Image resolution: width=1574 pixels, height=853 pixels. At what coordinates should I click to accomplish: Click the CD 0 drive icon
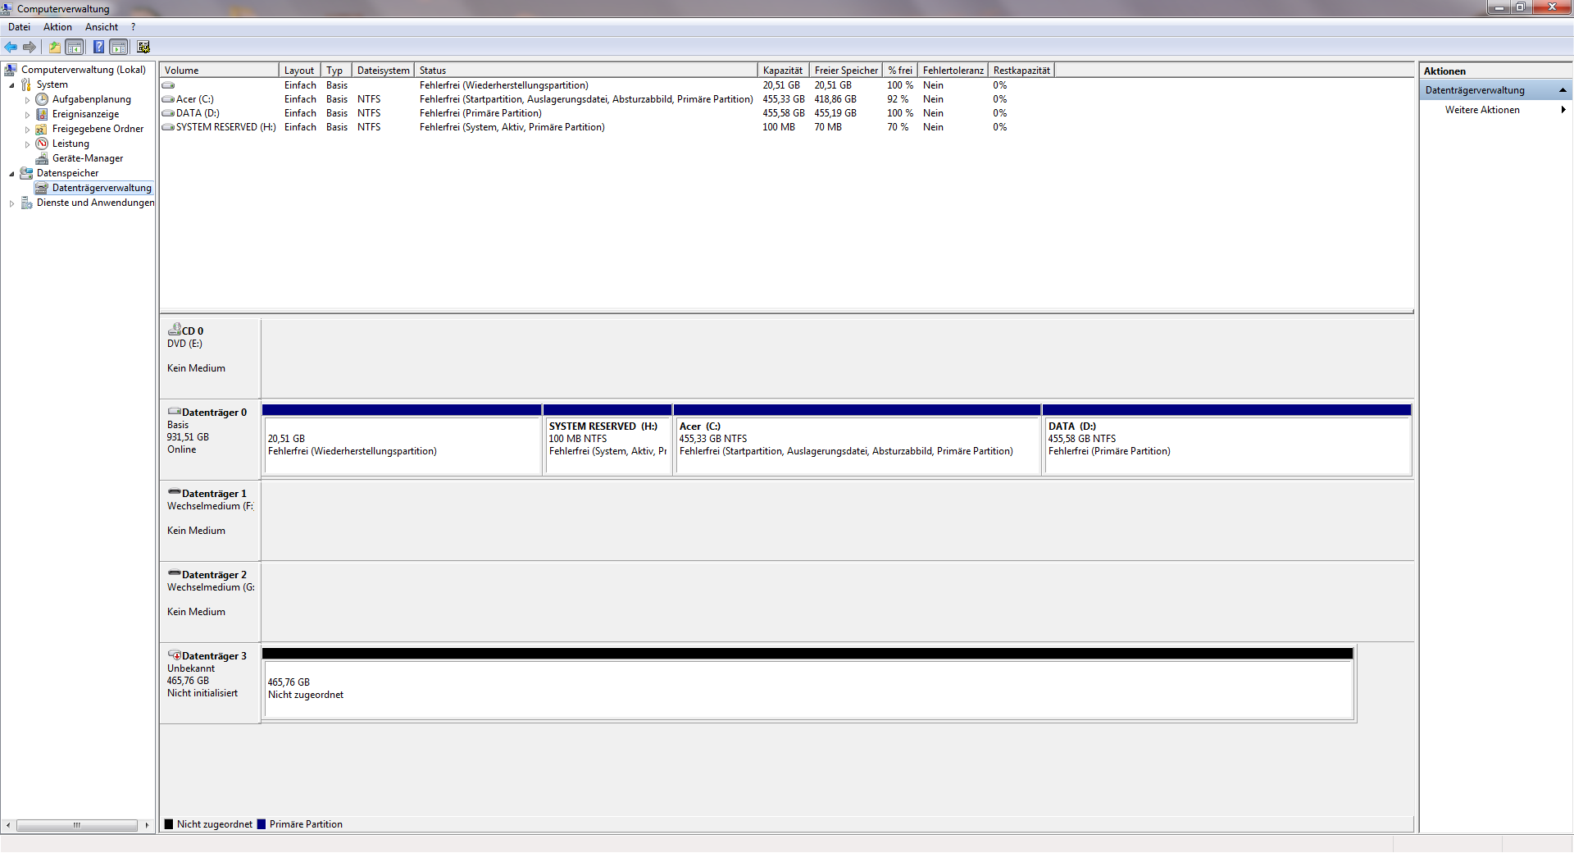175,330
